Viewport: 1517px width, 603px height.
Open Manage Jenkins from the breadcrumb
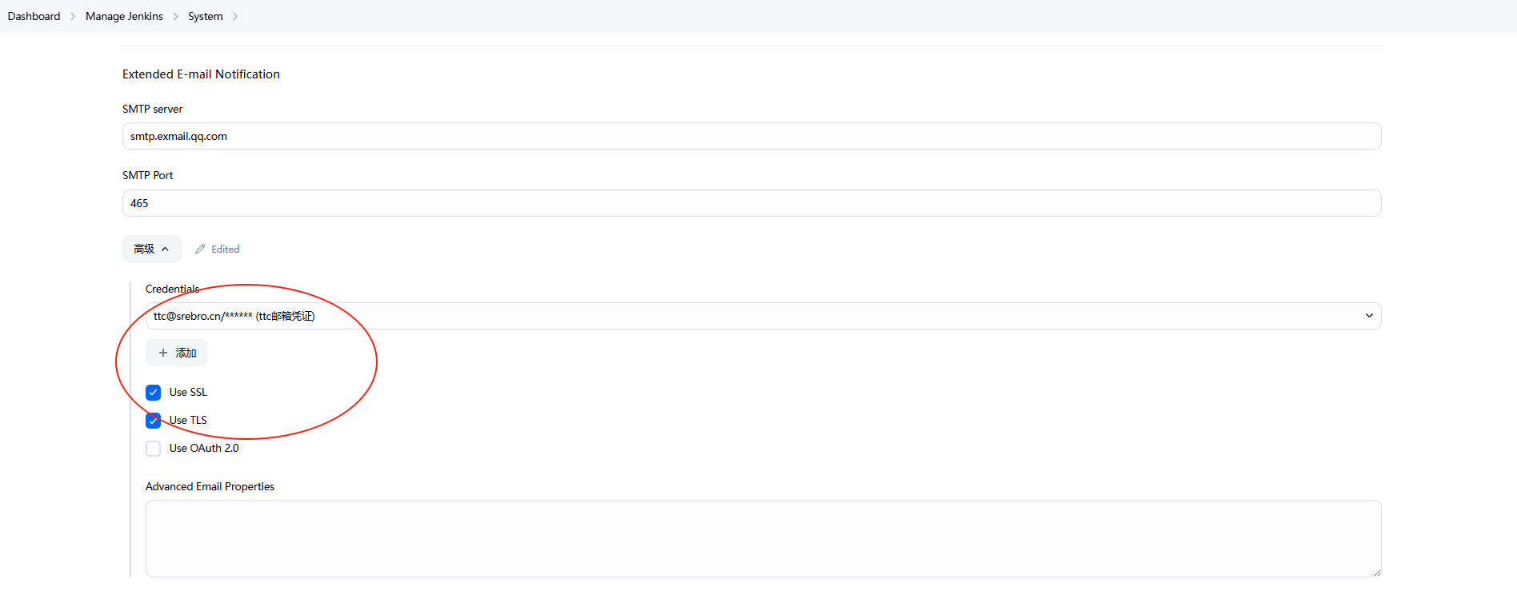click(124, 17)
